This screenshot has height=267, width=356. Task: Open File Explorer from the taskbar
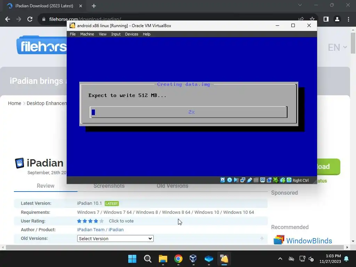point(163,259)
